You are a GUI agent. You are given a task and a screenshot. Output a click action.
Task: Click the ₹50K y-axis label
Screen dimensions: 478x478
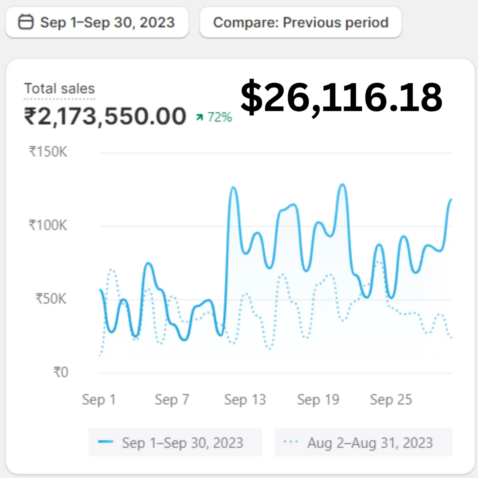pyautogui.click(x=51, y=299)
